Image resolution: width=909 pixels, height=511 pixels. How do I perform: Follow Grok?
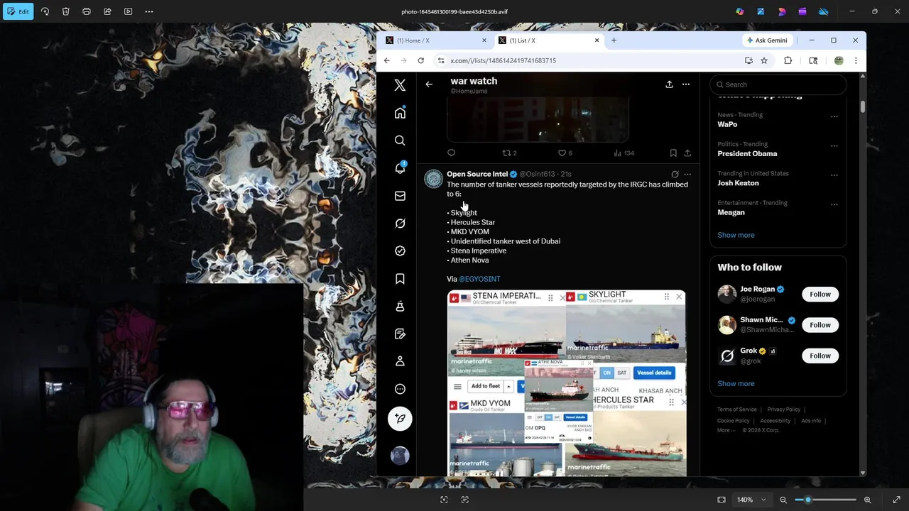point(820,356)
